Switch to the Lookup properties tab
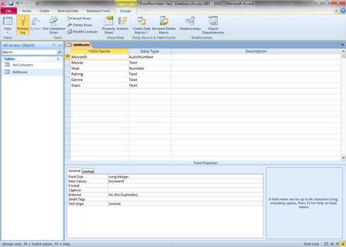The image size is (346, 247). (88, 171)
